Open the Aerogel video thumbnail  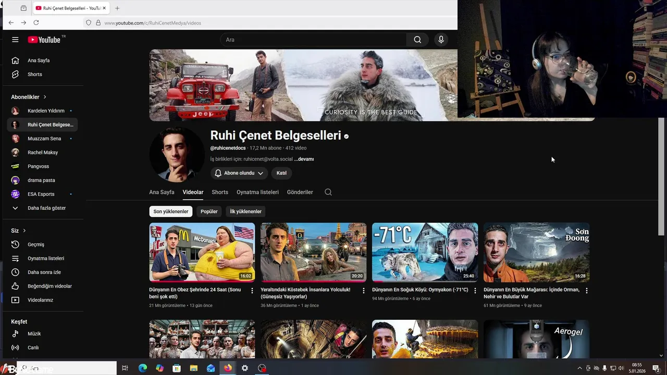(536, 339)
